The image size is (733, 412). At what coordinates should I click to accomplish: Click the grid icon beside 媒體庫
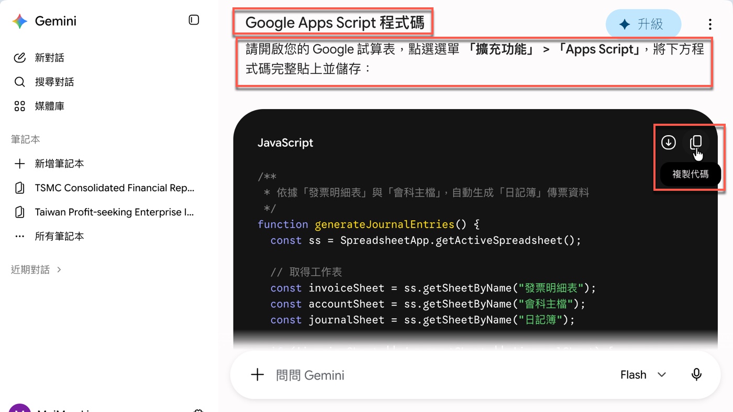[x=19, y=106]
